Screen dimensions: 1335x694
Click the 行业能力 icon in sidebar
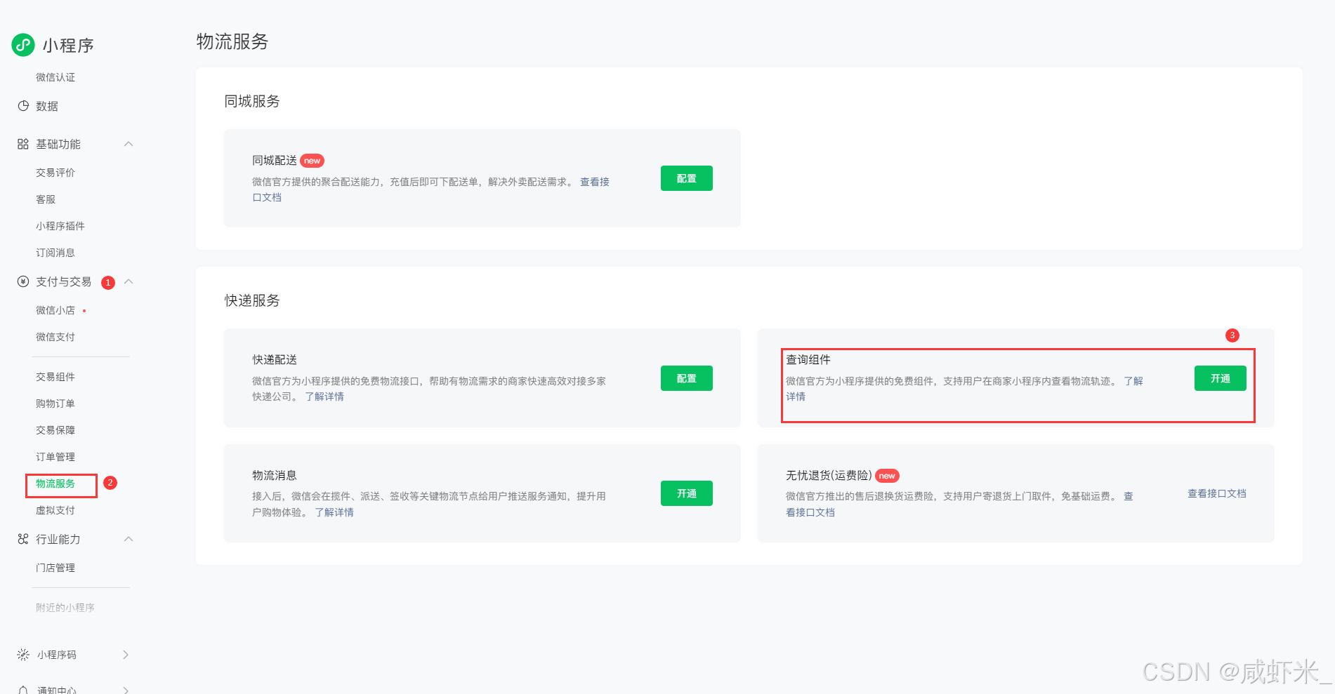pyautogui.click(x=23, y=539)
